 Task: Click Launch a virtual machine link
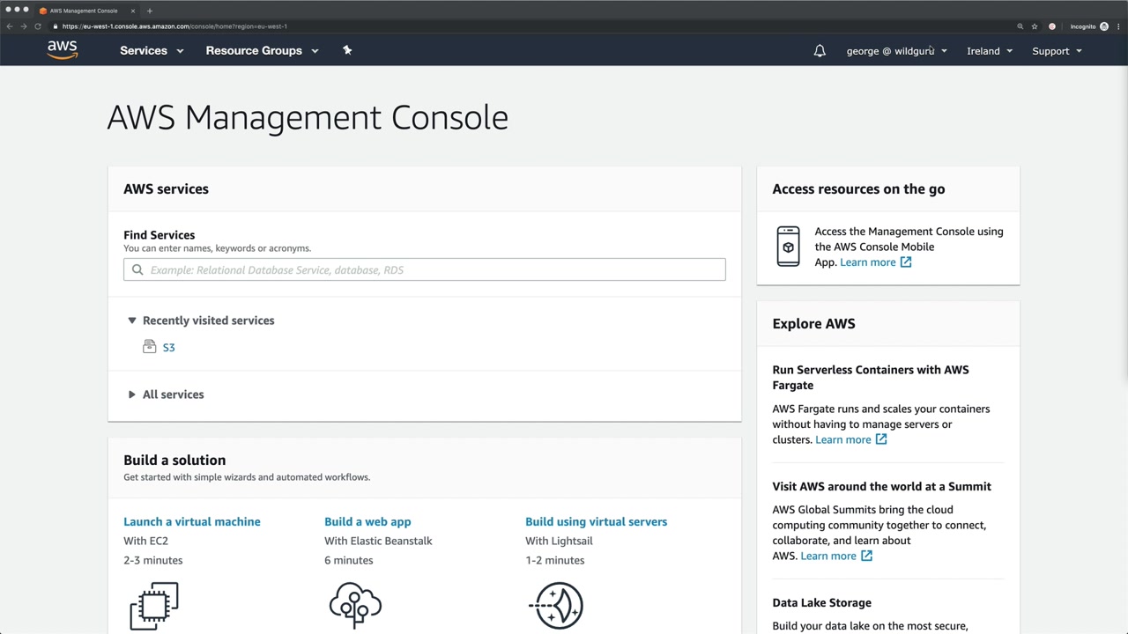(x=192, y=521)
